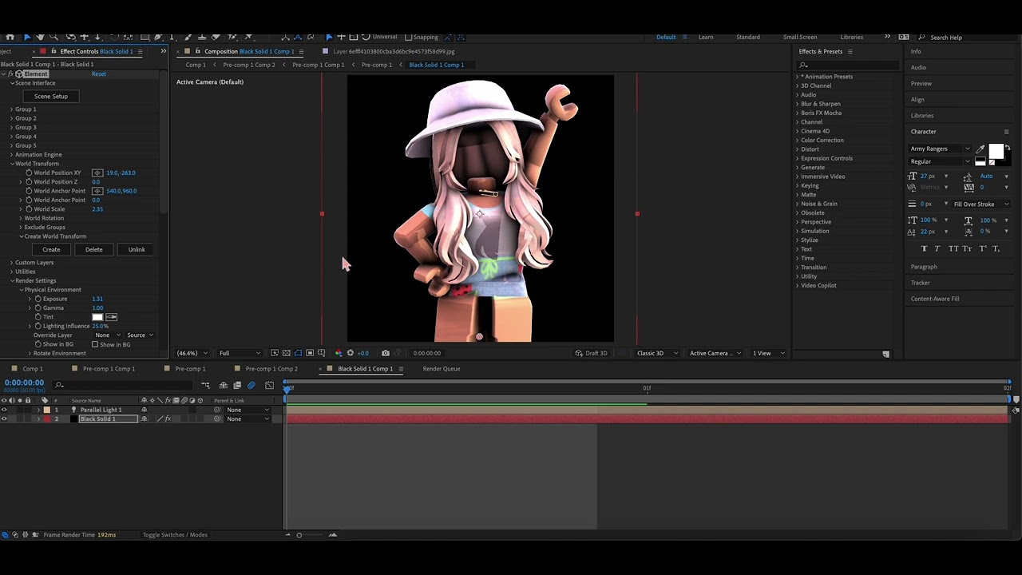The width and height of the screenshot is (1022, 575).
Task: Select the Zoom magnifier tool
Action: [53, 37]
